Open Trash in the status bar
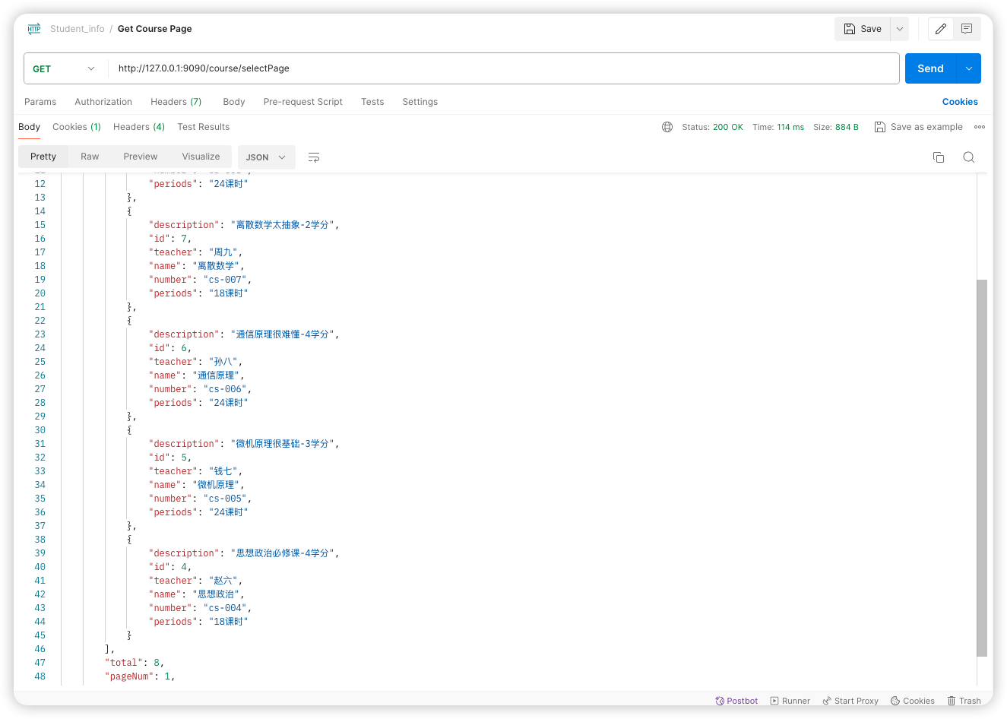 coord(964,701)
